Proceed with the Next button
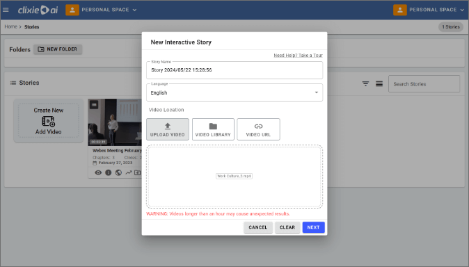 (313, 227)
